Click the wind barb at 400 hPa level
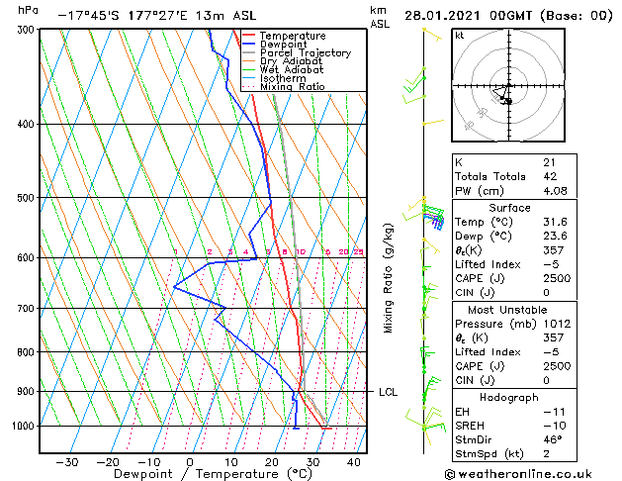This screenshot has height=481, width=622. click(433, 123)
